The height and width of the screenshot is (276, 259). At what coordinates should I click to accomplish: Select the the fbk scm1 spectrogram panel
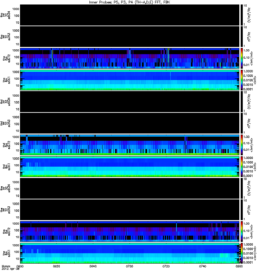point(130,253)
